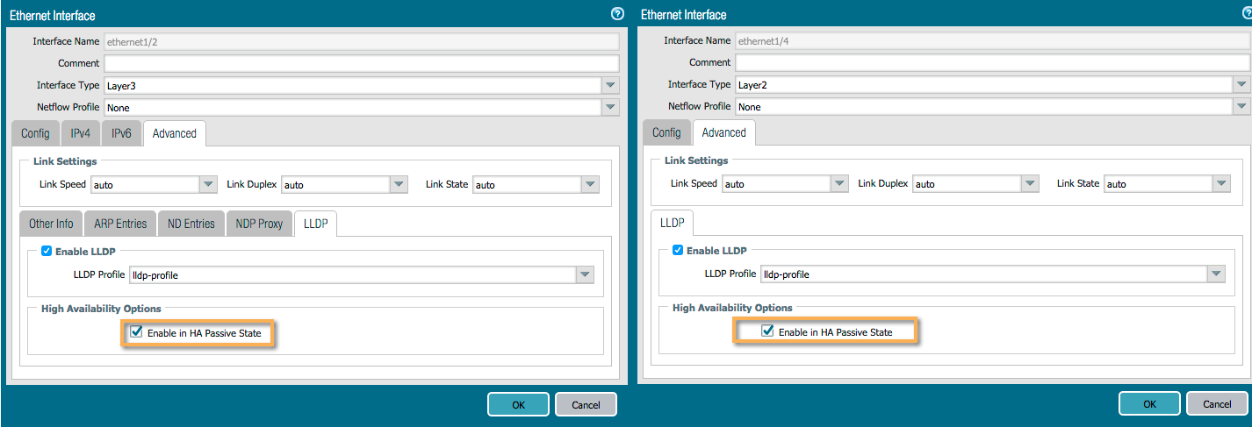Select Config tab in right dialog
Screen dimensions: 1252x427
pyautogui.click(x=666, y=132)
